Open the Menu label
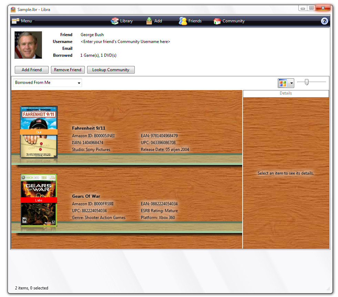The width and height of the screenshot is (338, 297). pyautogui.click(x=26, y=21)
